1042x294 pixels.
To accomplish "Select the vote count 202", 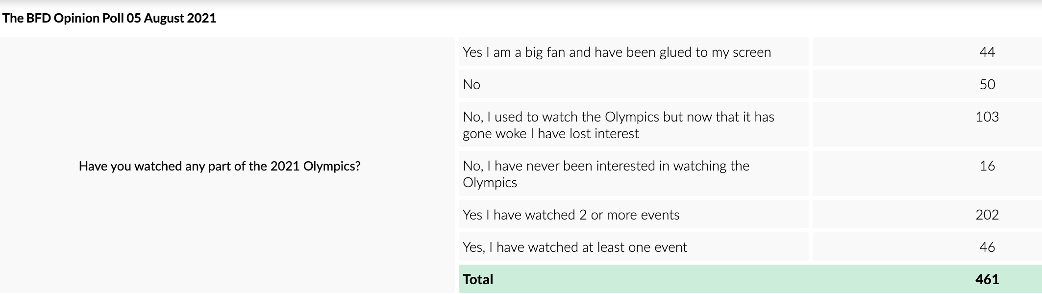I will click(987, 215).
